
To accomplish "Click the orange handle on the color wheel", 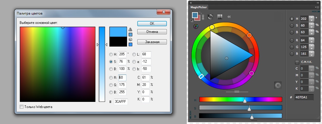I will pyautogui.click(x=249, y=35).
